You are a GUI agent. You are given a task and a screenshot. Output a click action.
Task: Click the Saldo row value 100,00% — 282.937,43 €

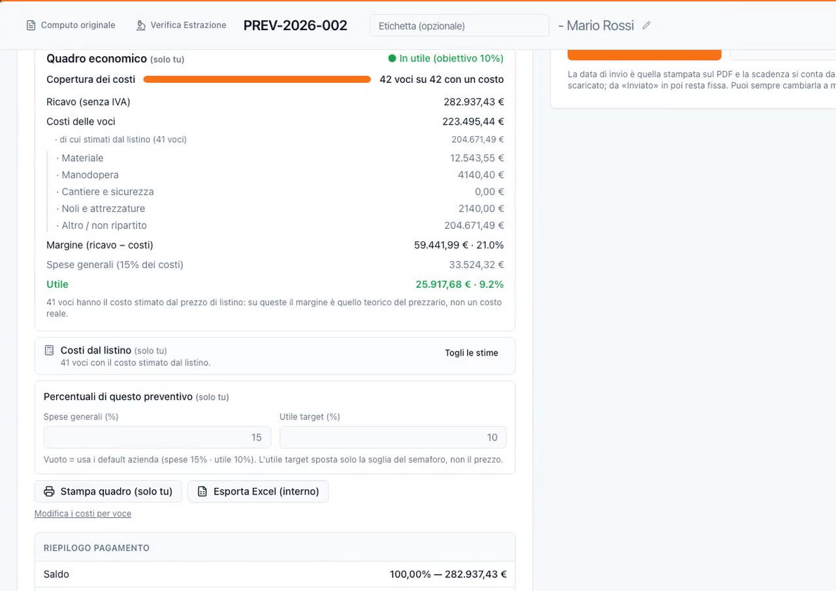pyautogui.click(x=448, y=574)
